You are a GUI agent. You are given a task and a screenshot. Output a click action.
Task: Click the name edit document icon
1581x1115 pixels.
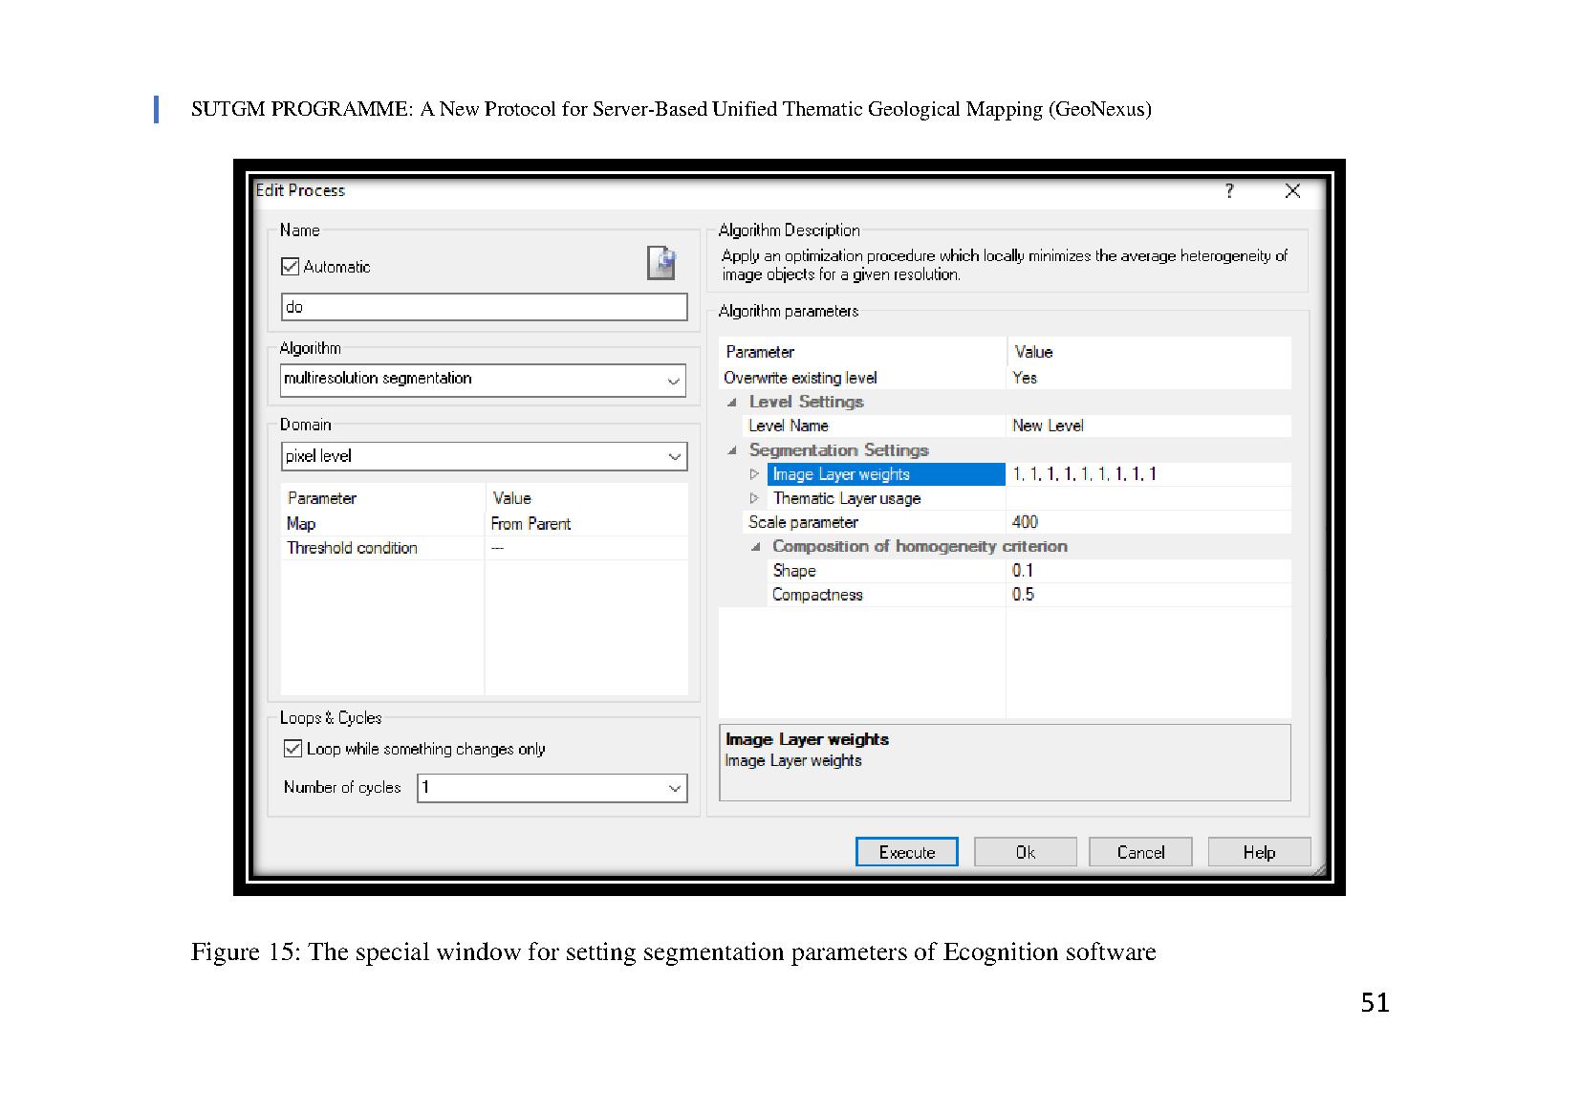pyautogui.click(x=661, y=263)
